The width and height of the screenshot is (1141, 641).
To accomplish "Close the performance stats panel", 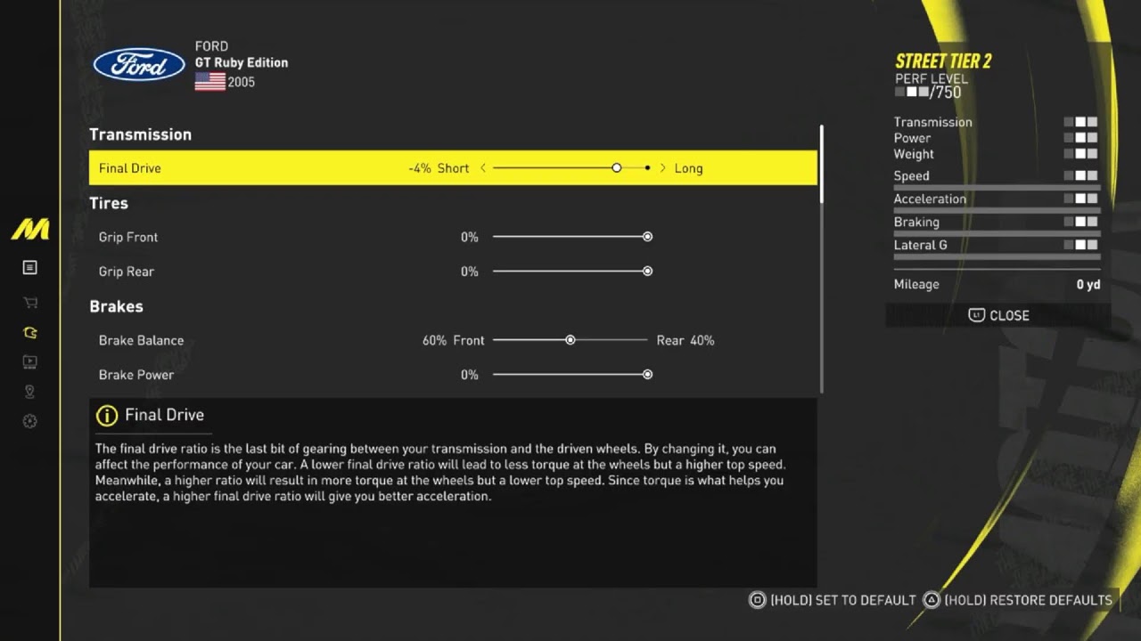I will [x=998, y=315].
